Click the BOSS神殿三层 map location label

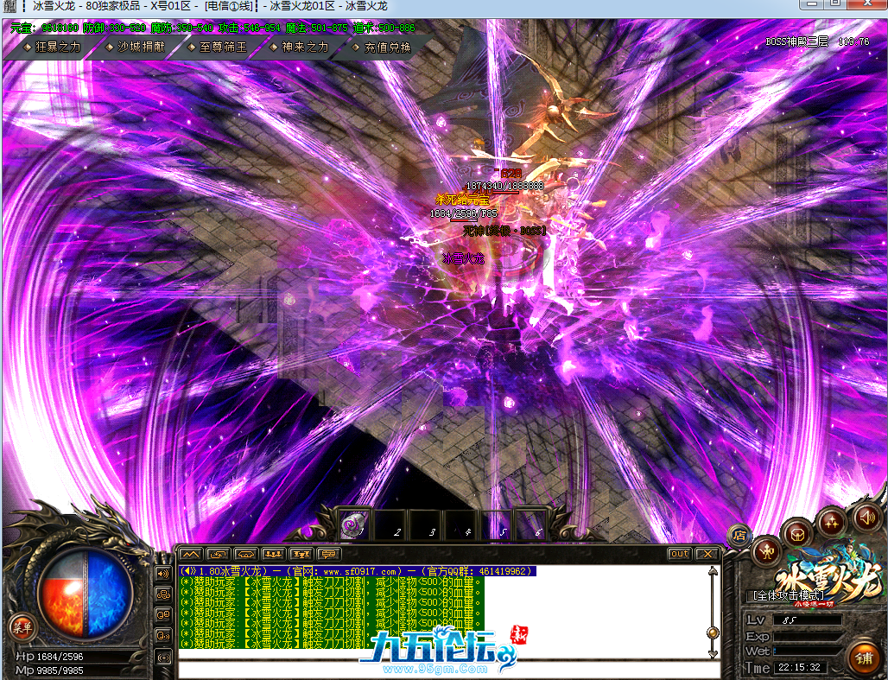tap(796, 41)
